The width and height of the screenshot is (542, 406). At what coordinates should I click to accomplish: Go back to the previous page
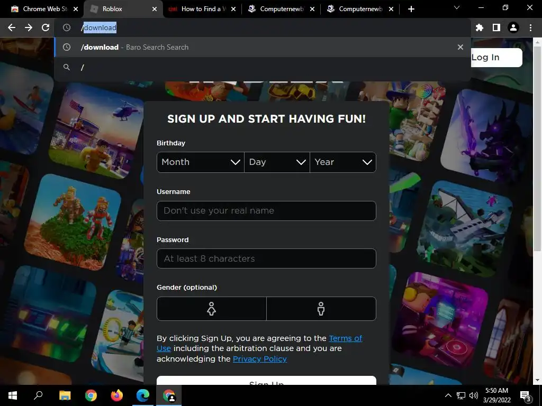point(12,27)
